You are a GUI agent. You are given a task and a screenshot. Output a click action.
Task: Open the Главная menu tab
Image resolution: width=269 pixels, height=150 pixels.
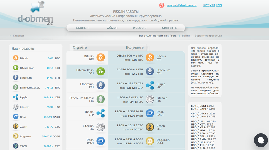tap(82, 28)
